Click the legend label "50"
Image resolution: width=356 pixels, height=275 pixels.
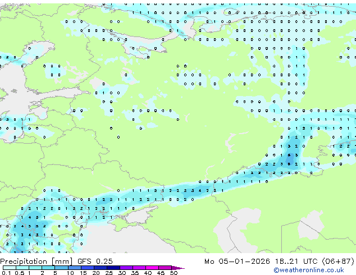coord(174,273)
